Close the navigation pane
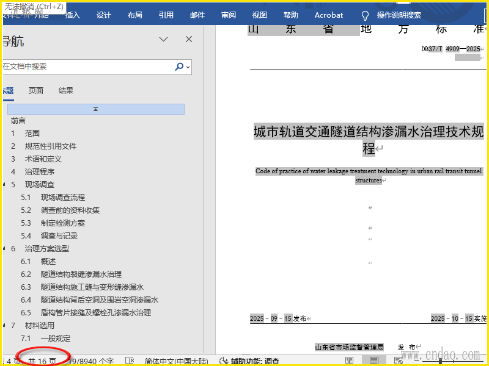This screenshot has width=489, height=366. pyautogui.click(x=189, y=39)
